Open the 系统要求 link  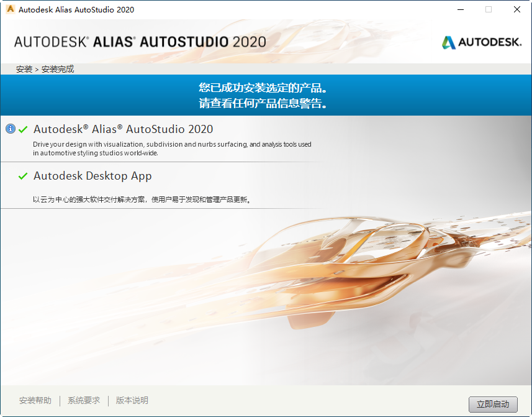coord(84,400)
